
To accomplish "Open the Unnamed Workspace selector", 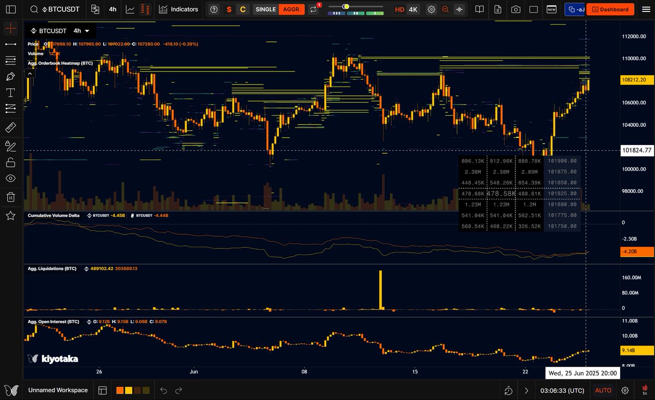I will coord(58,390).
